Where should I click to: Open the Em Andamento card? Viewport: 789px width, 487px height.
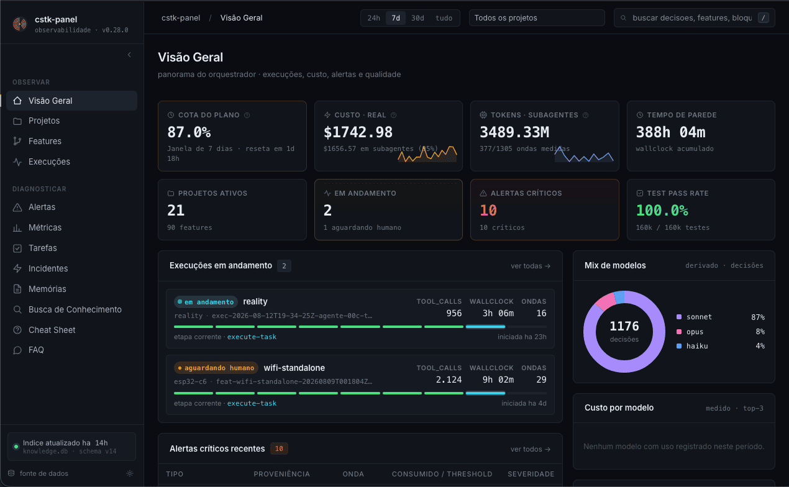tap(388, 209)
